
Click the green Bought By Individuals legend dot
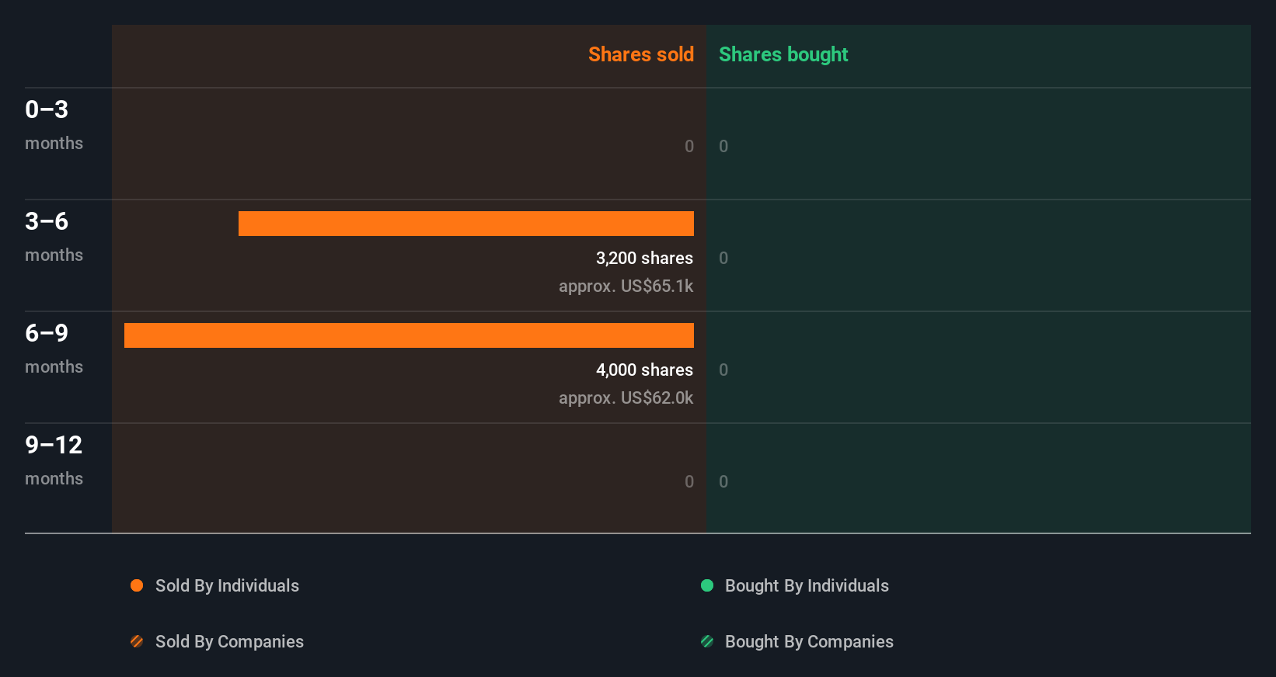pyautogui.click(x=707, y=585)
